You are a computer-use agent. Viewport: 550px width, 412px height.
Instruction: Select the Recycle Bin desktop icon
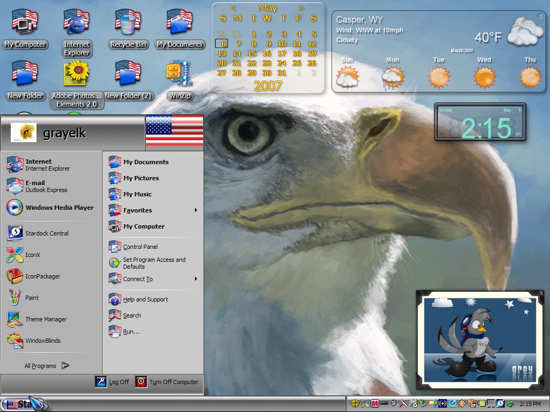(128, 29)
